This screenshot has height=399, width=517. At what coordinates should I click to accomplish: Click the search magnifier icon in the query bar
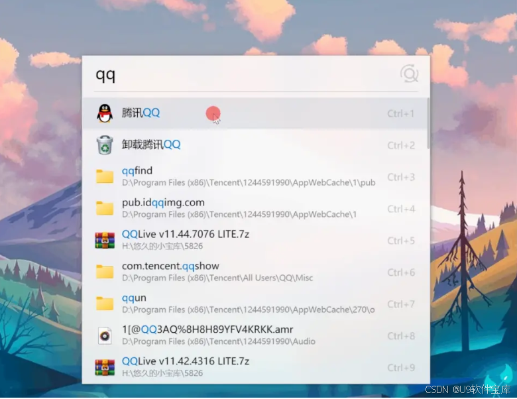[x=409, y=74]
